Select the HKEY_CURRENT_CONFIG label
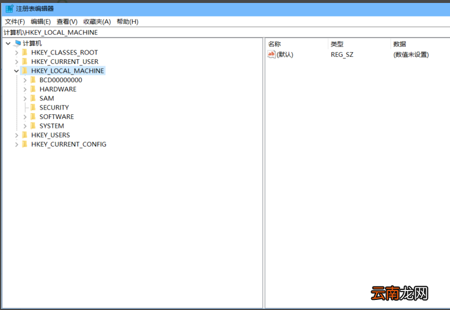The width and height of the screenshot is (450, 310). (x=69, y=144)
